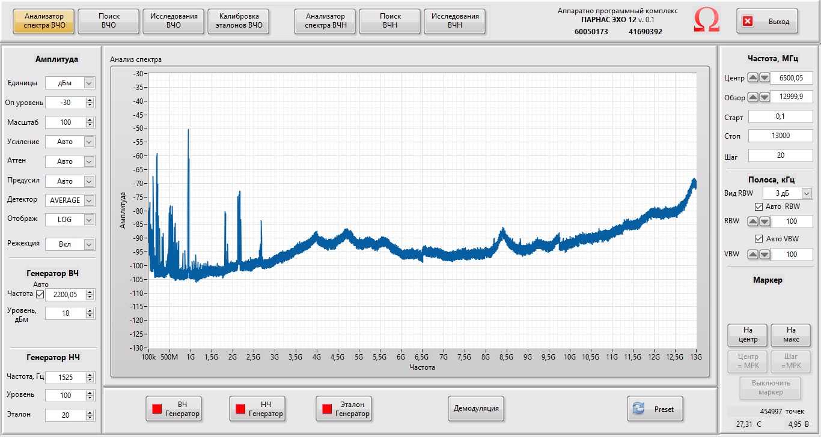The width and height of the screenshot is (821, 437).
Task: Click the 4,95 В voltage readout
Action: [x=798, y=424]
